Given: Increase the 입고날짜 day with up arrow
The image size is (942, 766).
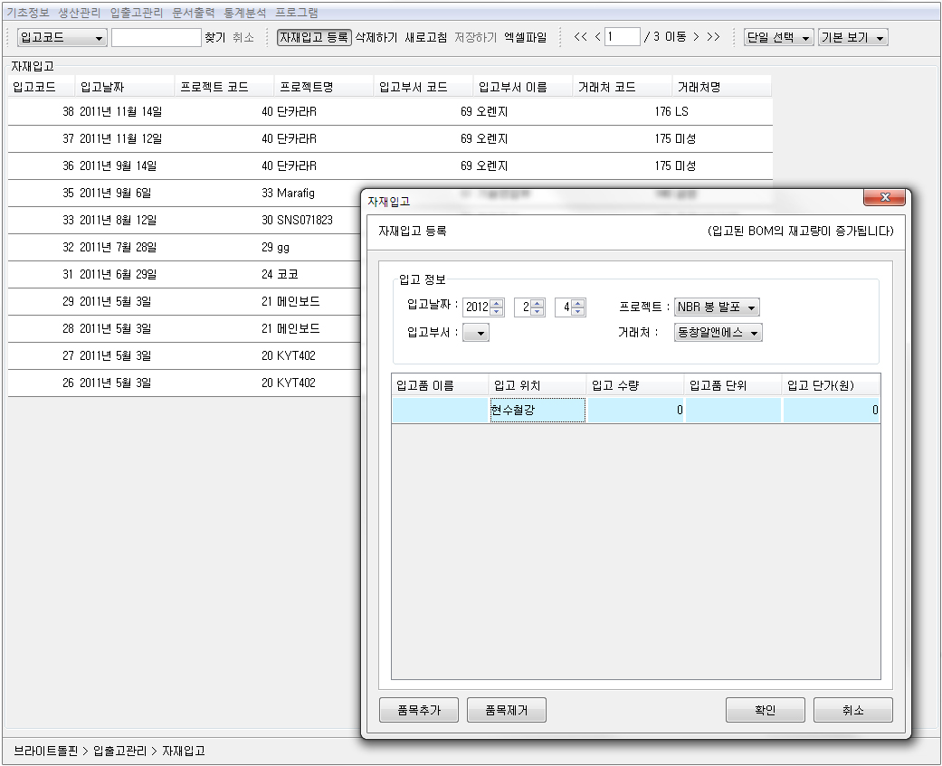Looking at the screenshot, I should click(x=578, y=303).
